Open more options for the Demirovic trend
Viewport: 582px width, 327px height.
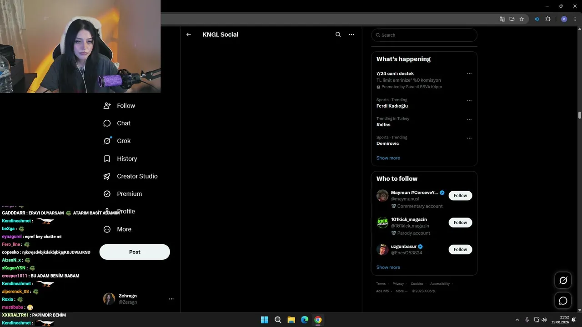pyautogui.click(x=469, y=138)
